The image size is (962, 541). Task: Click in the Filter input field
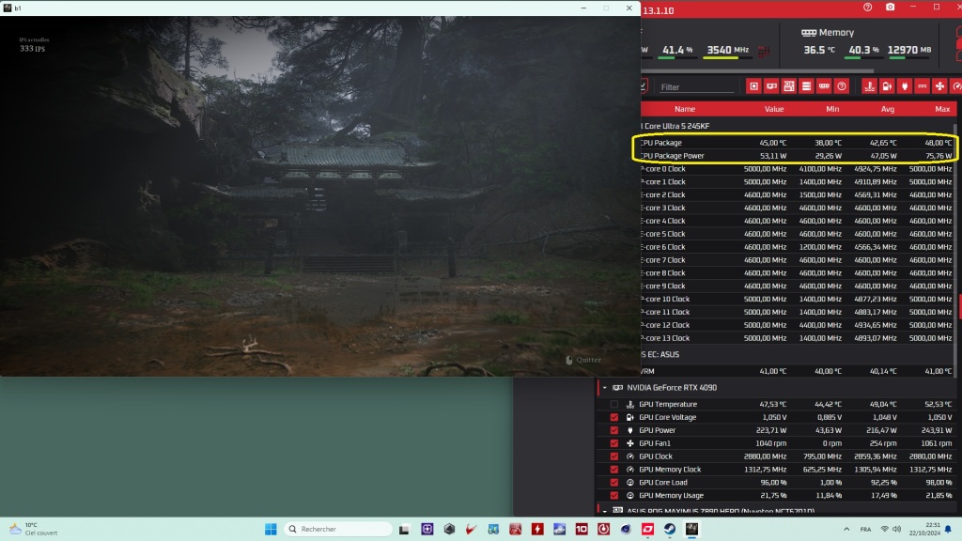coord(697,87)
